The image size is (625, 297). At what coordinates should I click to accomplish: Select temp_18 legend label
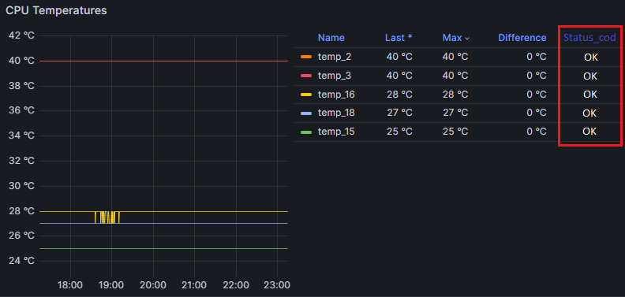[336, 113]
